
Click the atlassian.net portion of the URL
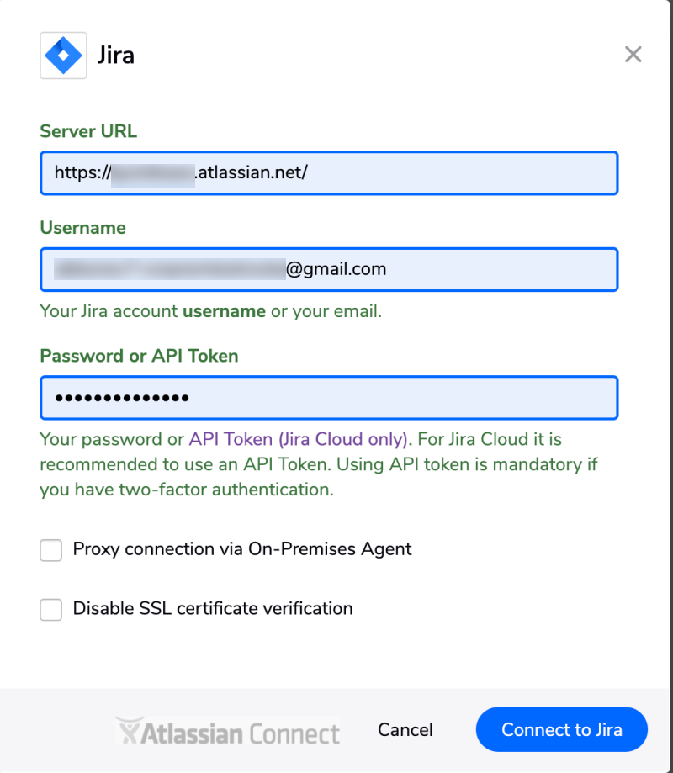click(x=252, y=172)
